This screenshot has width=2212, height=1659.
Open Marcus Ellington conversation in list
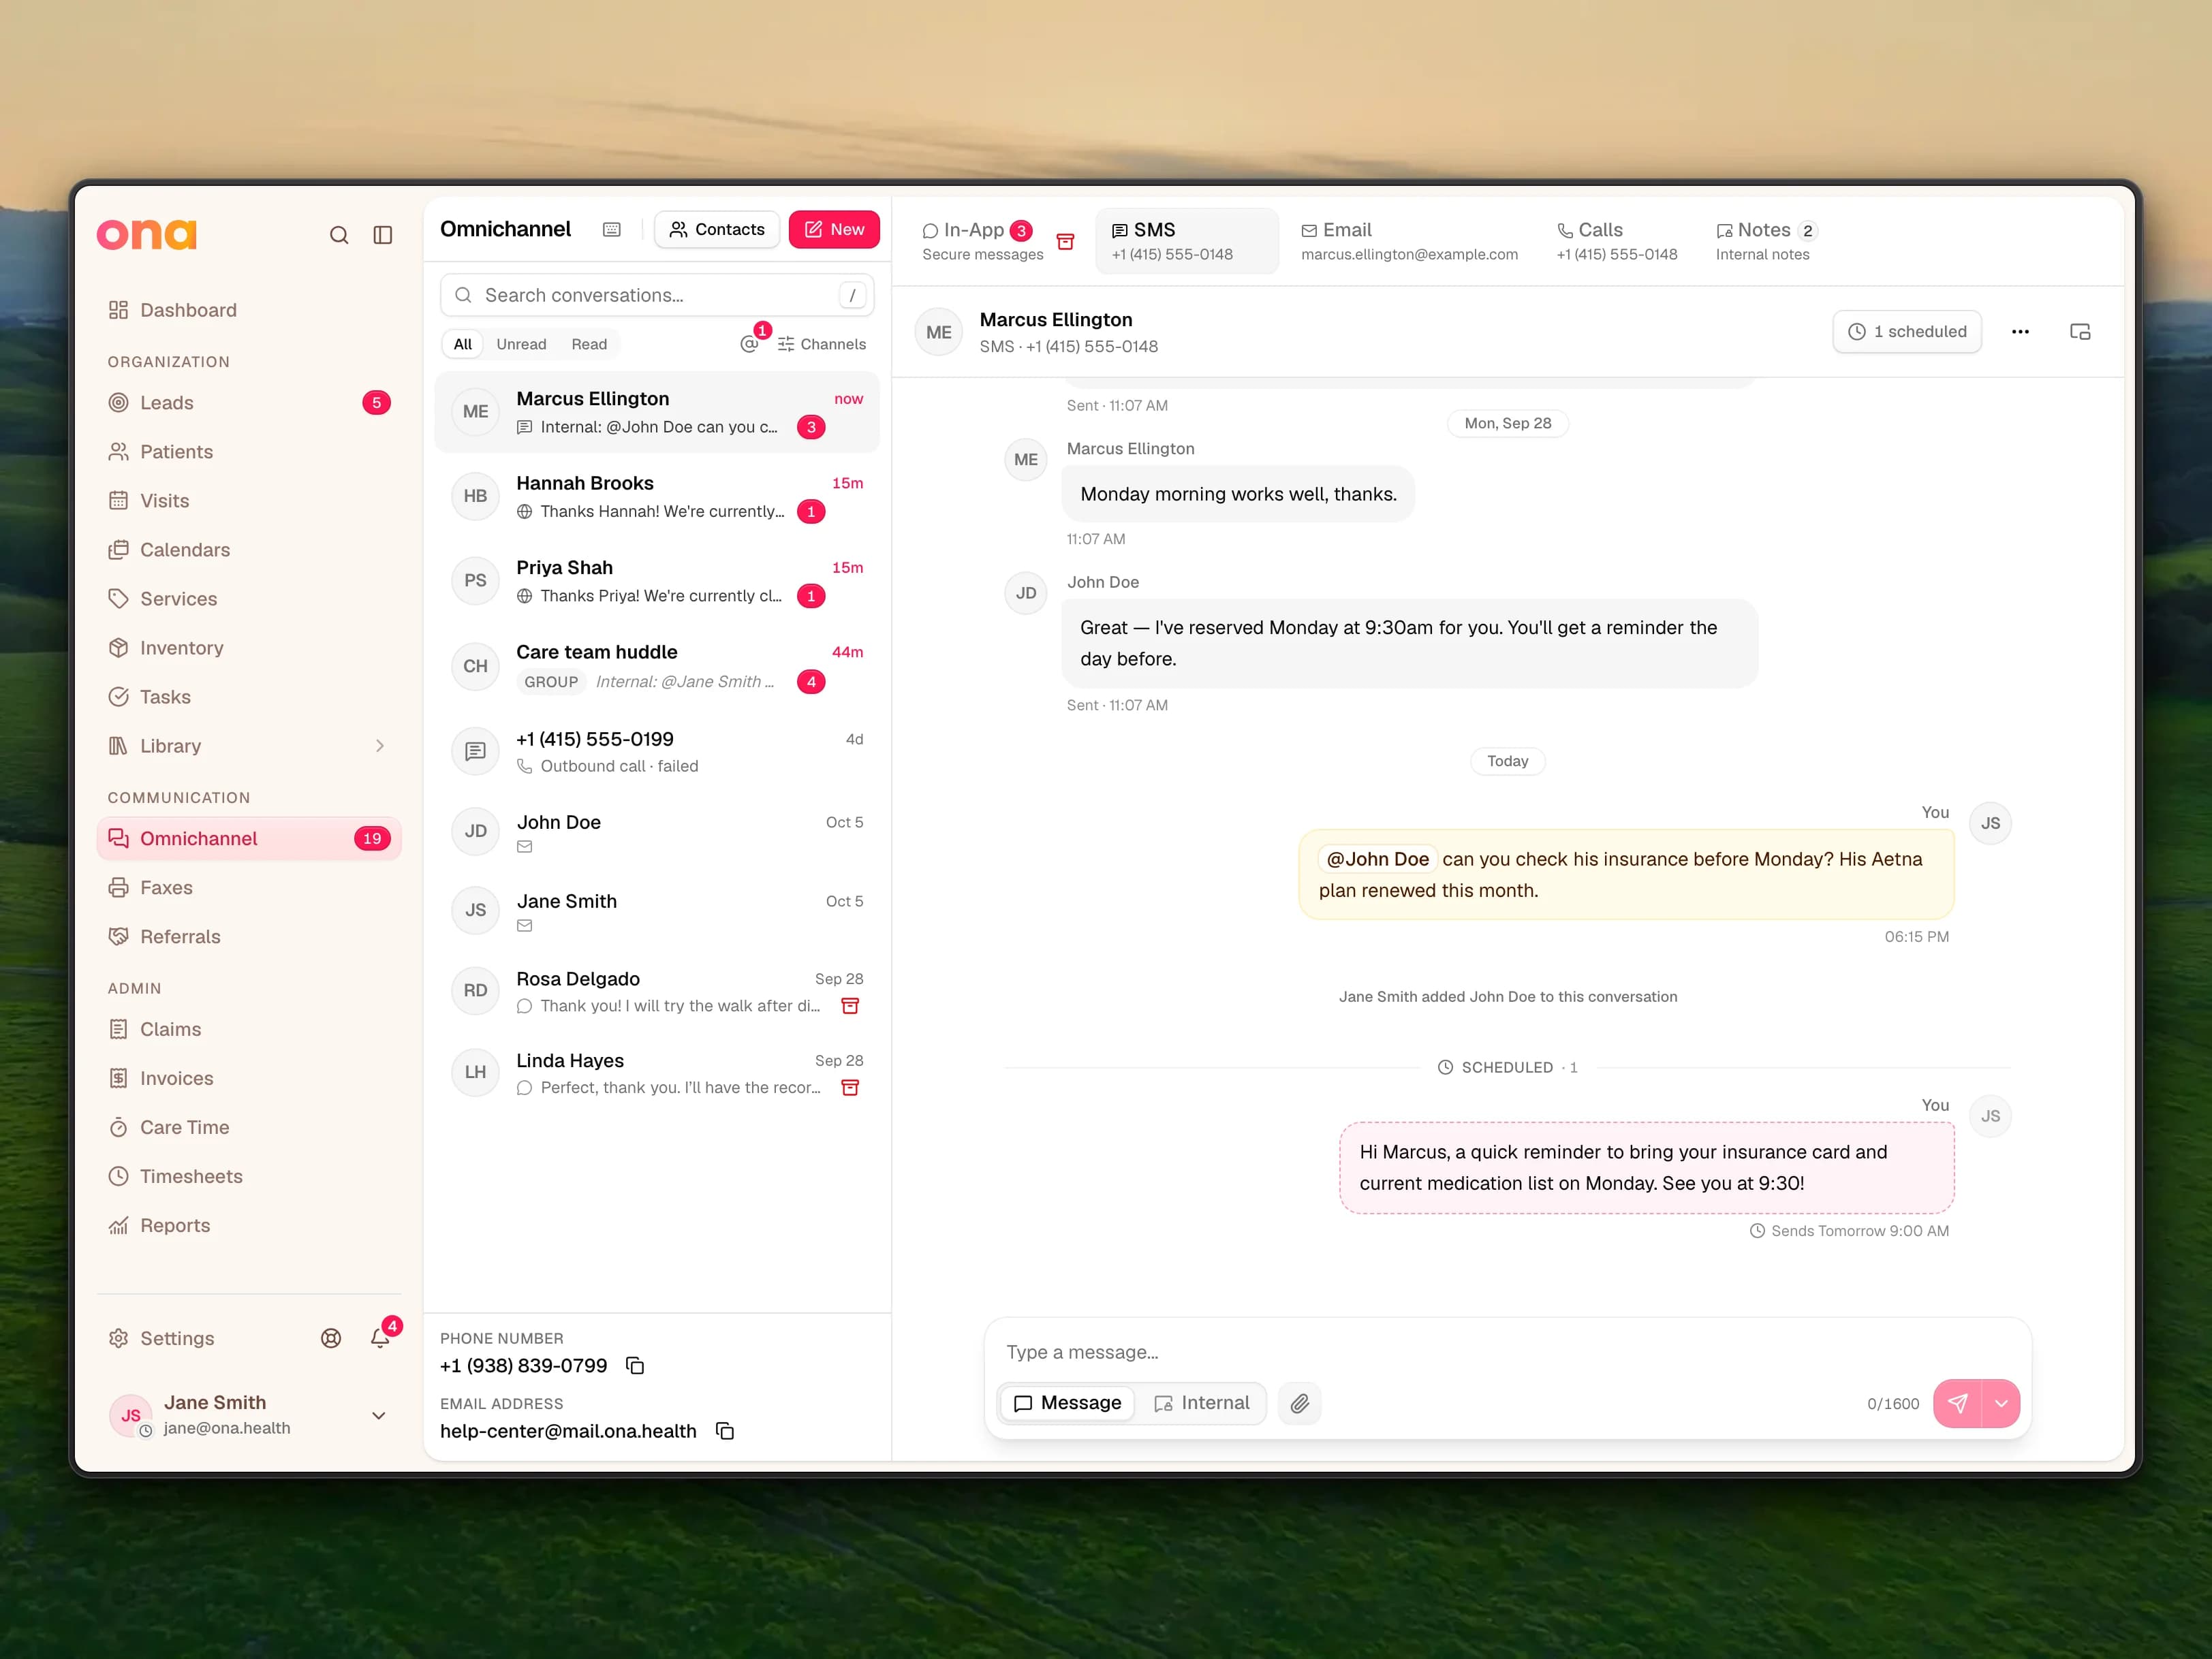[657, 412]
